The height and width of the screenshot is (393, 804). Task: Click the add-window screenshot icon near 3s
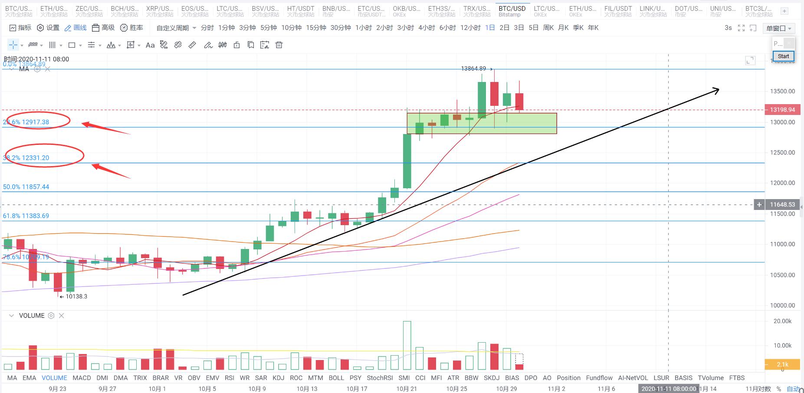(753, 28)
